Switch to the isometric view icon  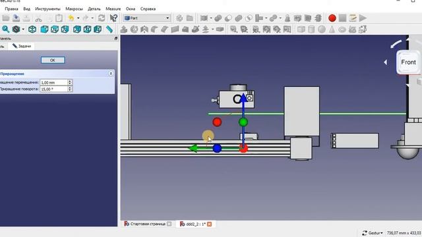tap(32, 29)
